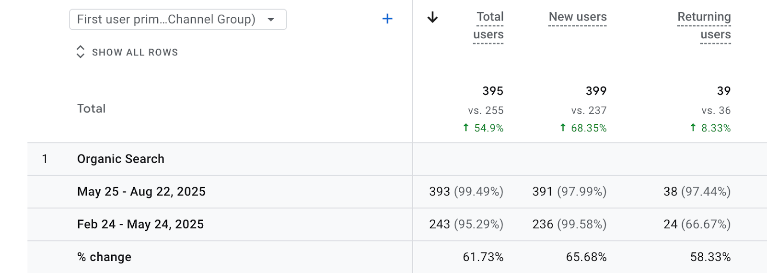The image size is (767, 273).
Task: Click row number 1 in the table
Action: pyautogui.click(x=45, y=159)
